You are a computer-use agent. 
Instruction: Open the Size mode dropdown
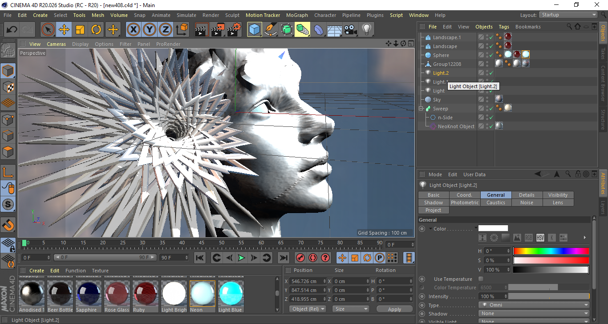[x=351, y=309]
